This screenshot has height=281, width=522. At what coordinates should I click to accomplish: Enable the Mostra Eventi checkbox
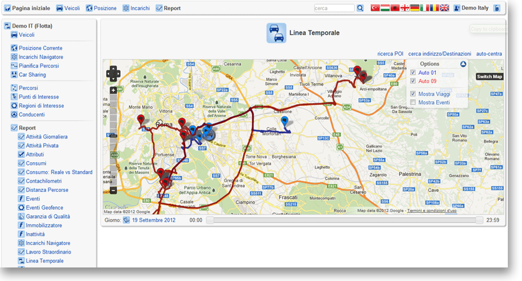[x=413, y=102]
